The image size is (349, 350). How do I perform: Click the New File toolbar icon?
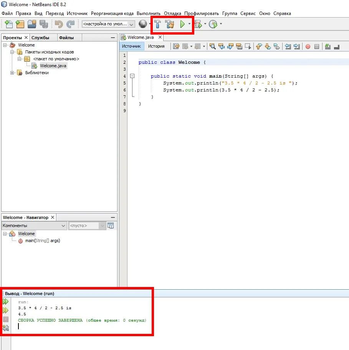[x=9, y=24]
